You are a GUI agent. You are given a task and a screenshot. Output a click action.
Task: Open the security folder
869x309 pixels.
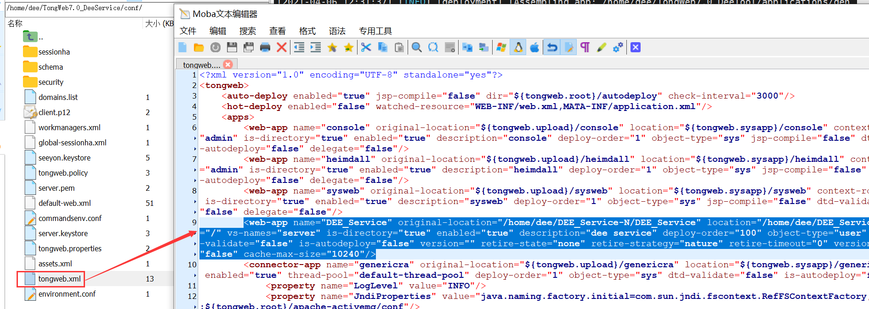point(51,82)
